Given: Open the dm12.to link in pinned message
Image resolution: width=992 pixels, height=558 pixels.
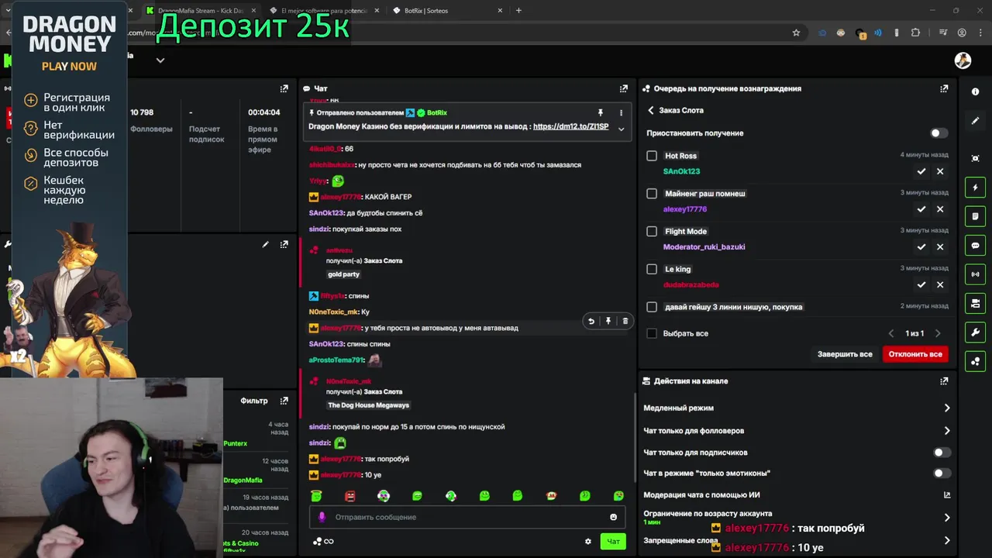Looking at the screenshot, I should [570, 126].
